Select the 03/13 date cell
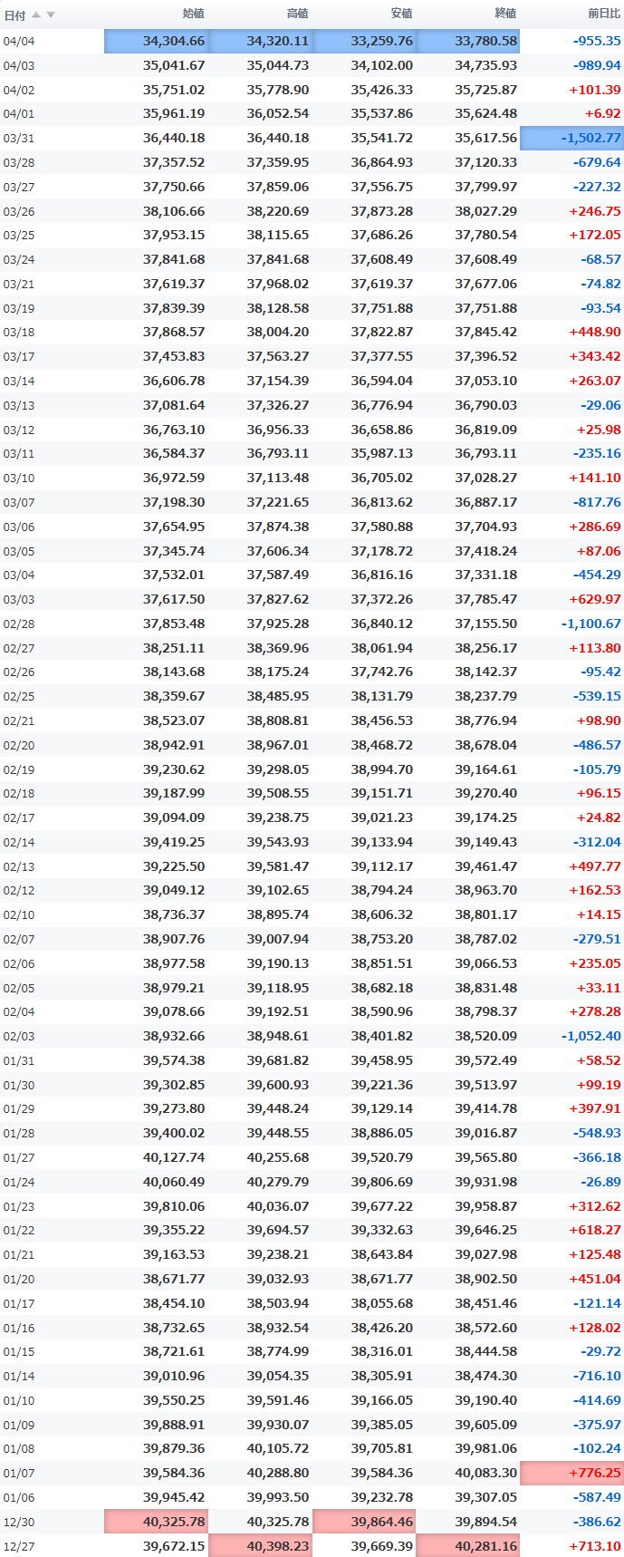Screen dimensions: 624x1557 point(19,406)
